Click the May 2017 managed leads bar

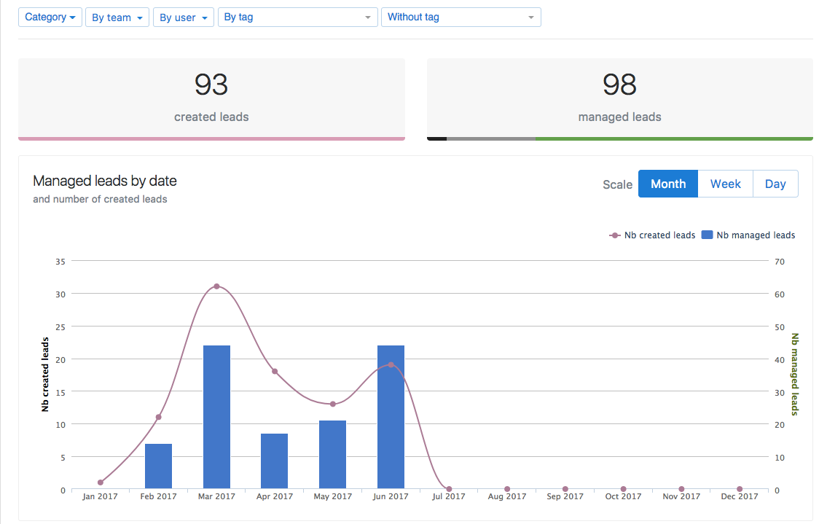tap(332, 455)
